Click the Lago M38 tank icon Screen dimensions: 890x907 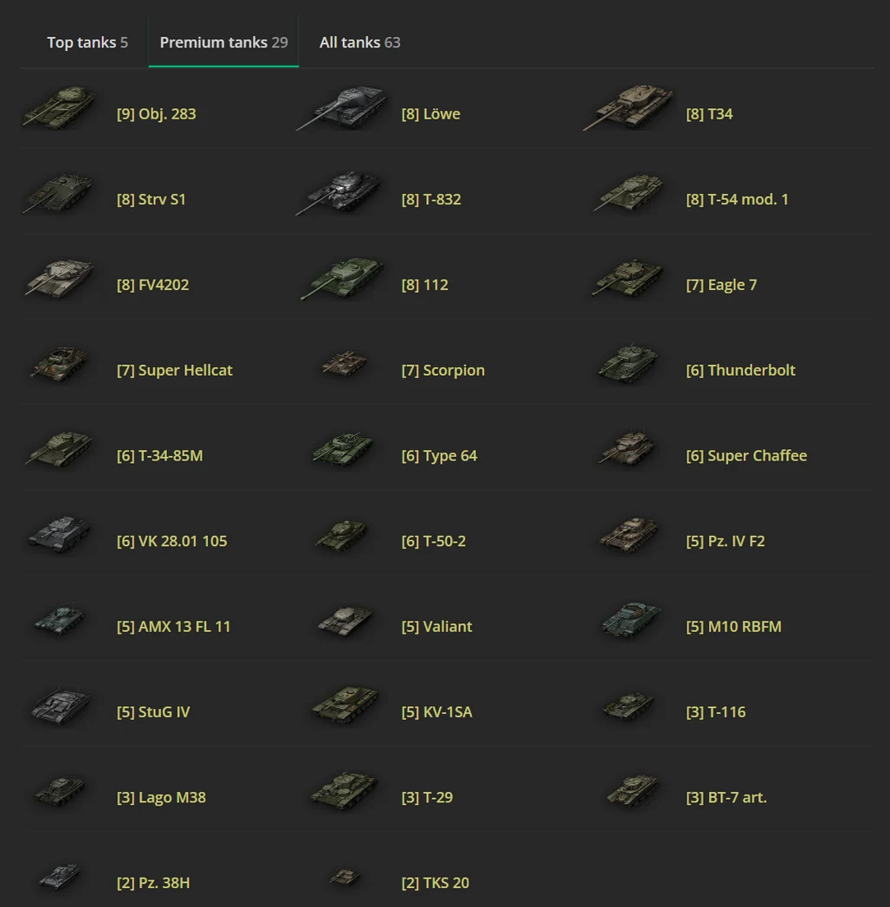61,791
